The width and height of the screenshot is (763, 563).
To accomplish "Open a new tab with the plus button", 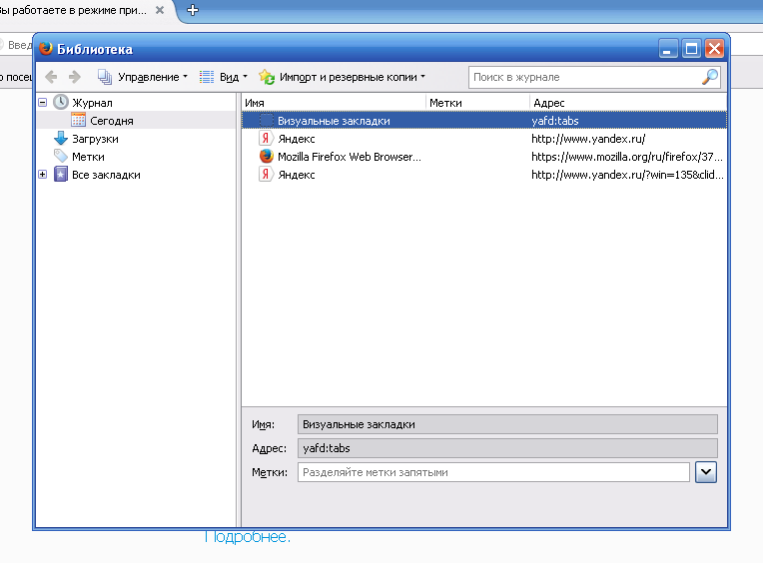I will tap(193, 10).
